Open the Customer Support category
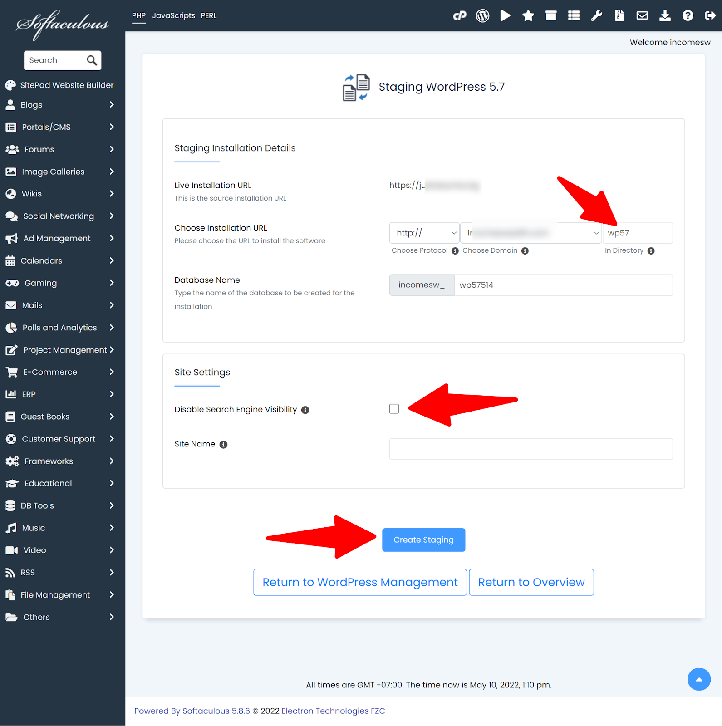 [59, 439]
